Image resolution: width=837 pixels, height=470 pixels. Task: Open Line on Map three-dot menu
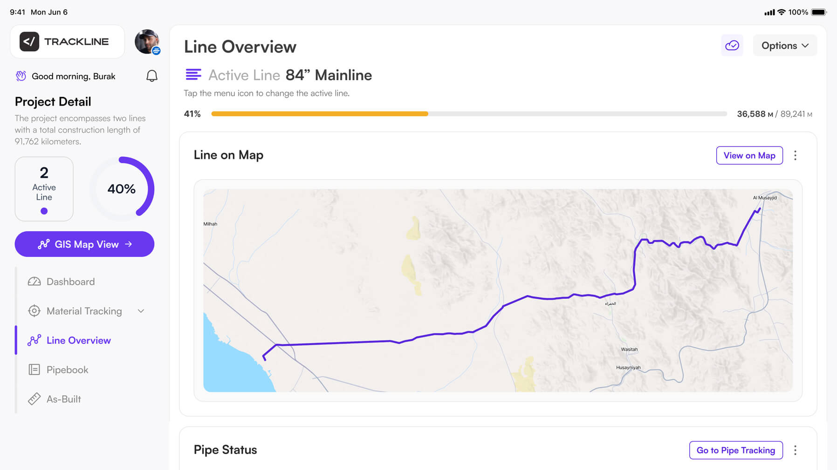(795, 155)
